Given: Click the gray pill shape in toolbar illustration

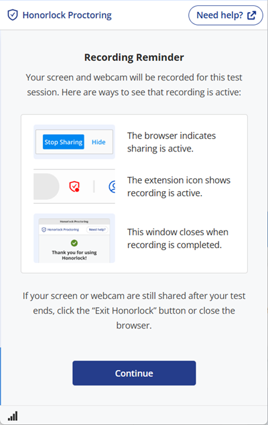Looking at the screenshot, I should click(x=46, y=186).
